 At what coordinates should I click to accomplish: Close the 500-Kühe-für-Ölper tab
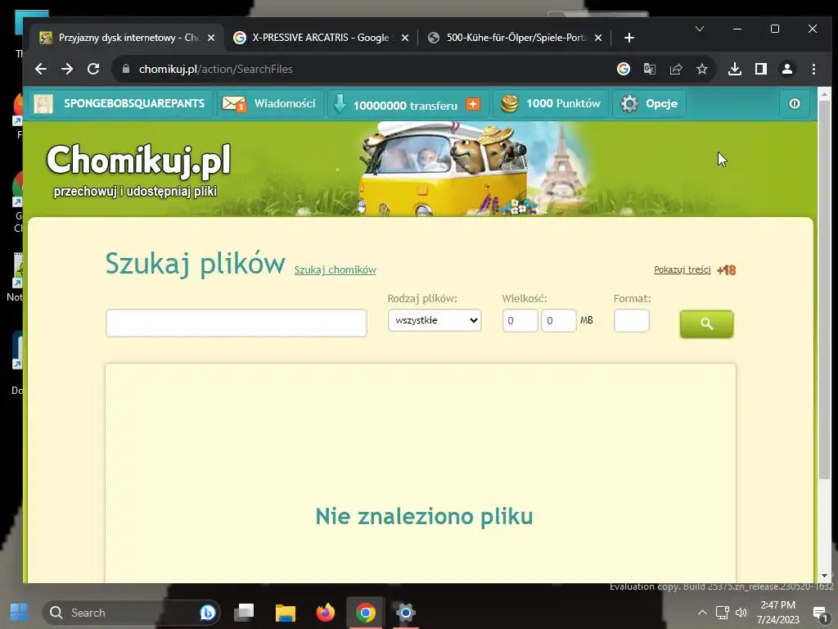(x=598, y=38)
